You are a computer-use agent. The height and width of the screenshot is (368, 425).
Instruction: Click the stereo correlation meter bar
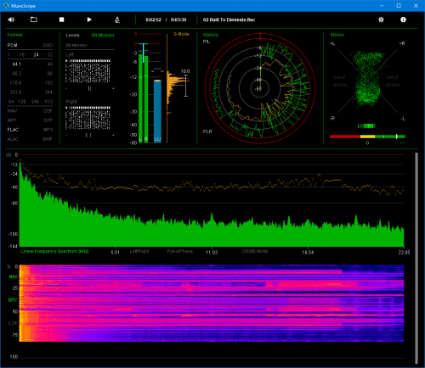point(367,137)
